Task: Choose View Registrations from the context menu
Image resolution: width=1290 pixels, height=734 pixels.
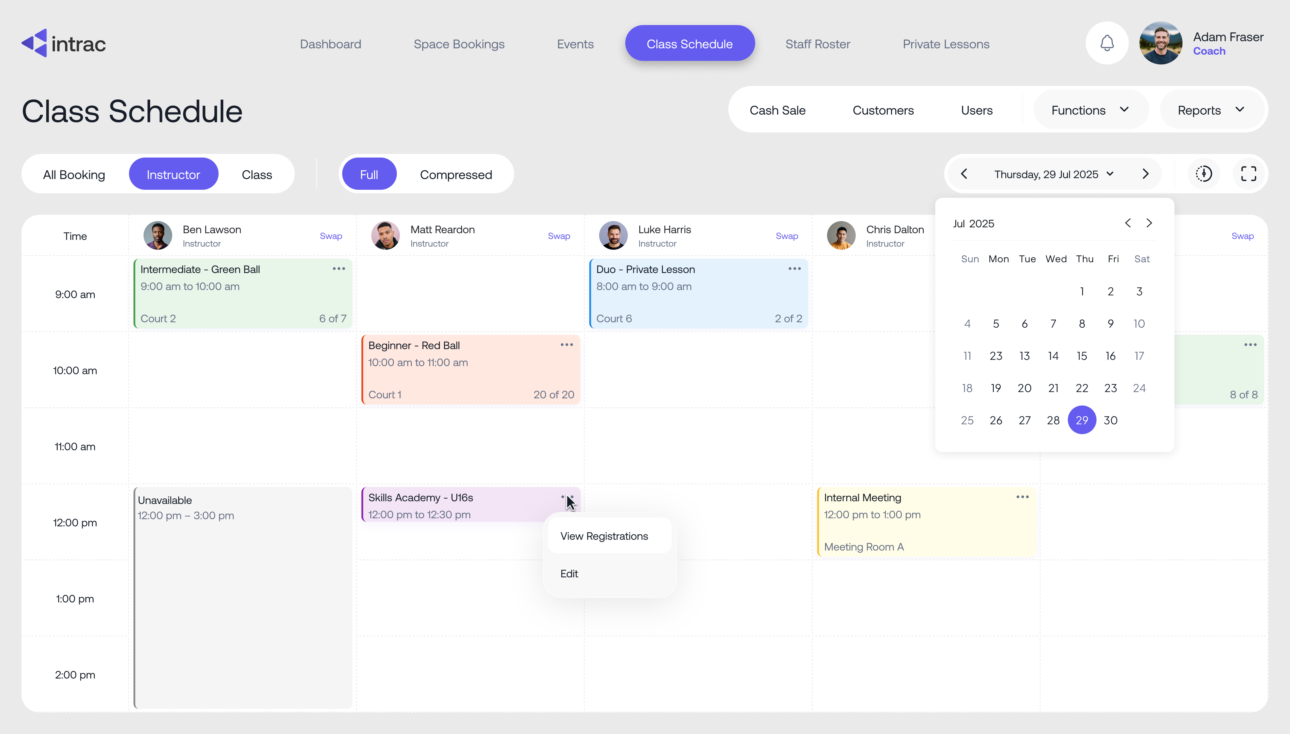Action: coord(604,536)
